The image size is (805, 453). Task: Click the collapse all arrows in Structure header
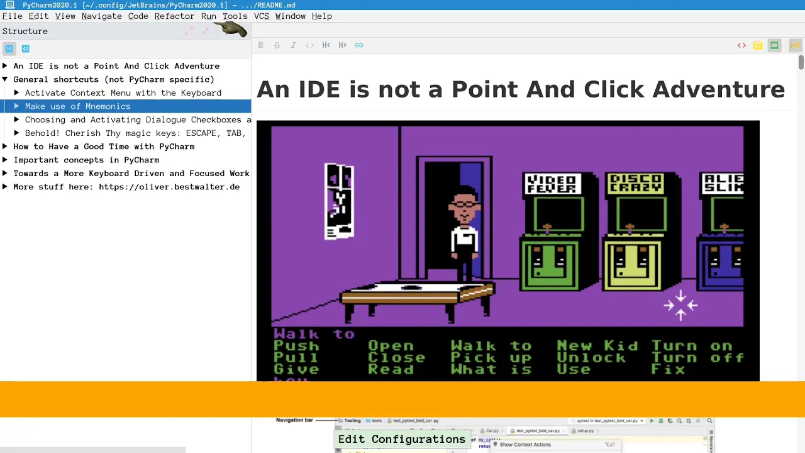point(206,31)
